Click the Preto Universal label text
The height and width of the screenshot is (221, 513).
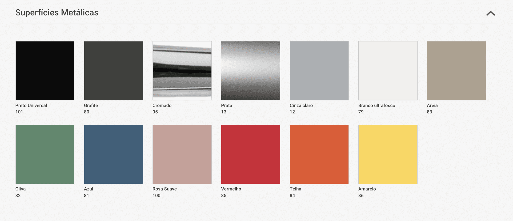tap(31, 105)
